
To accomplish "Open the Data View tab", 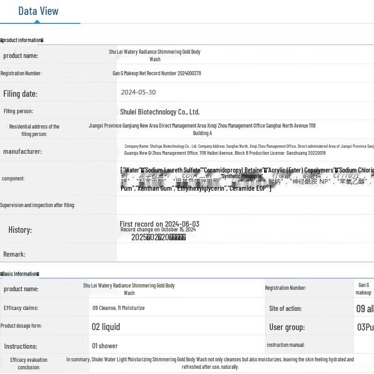I will pos(38,11).
